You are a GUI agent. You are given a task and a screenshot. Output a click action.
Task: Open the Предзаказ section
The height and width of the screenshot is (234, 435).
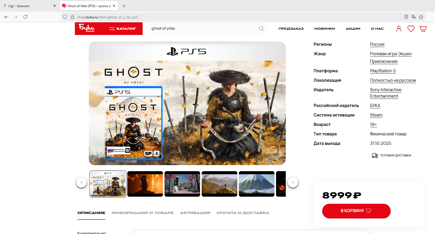pos(291,28)
